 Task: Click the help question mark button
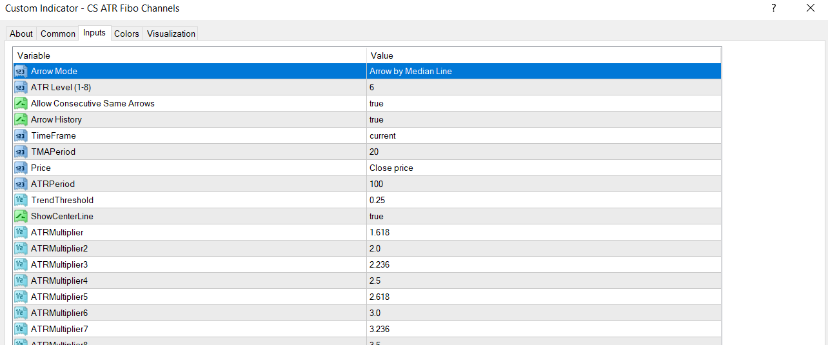click(x=773, y=8)
